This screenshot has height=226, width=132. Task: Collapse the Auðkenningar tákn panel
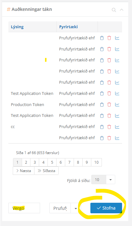point(122,10)
